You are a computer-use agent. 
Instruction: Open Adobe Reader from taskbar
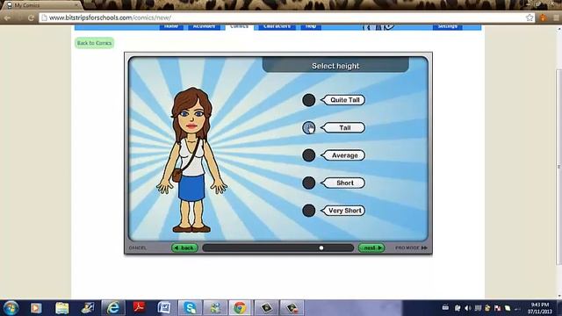point(139,308)
